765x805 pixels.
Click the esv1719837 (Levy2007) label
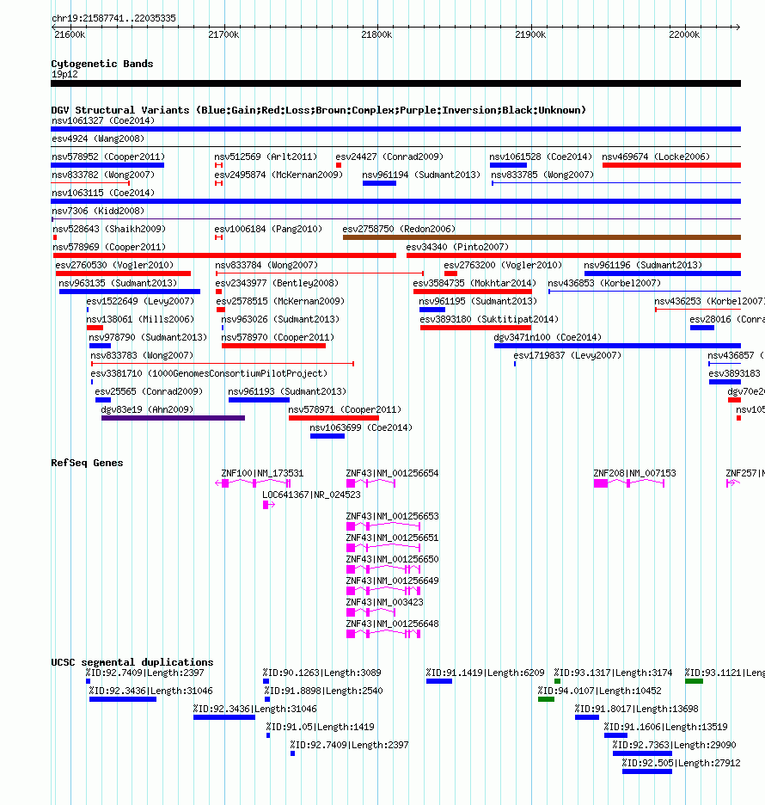point(567,355)
